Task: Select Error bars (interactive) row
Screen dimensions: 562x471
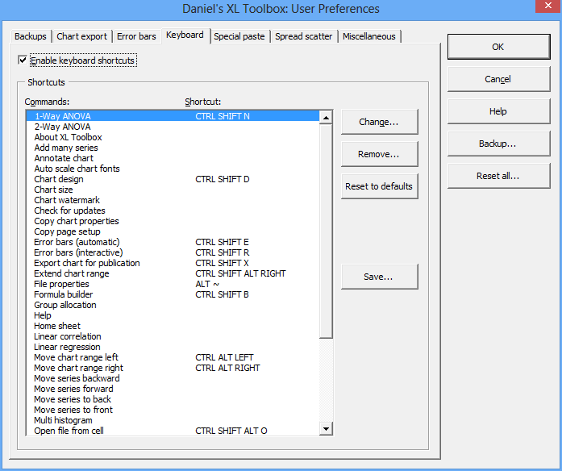Action: tap(173, 252)
